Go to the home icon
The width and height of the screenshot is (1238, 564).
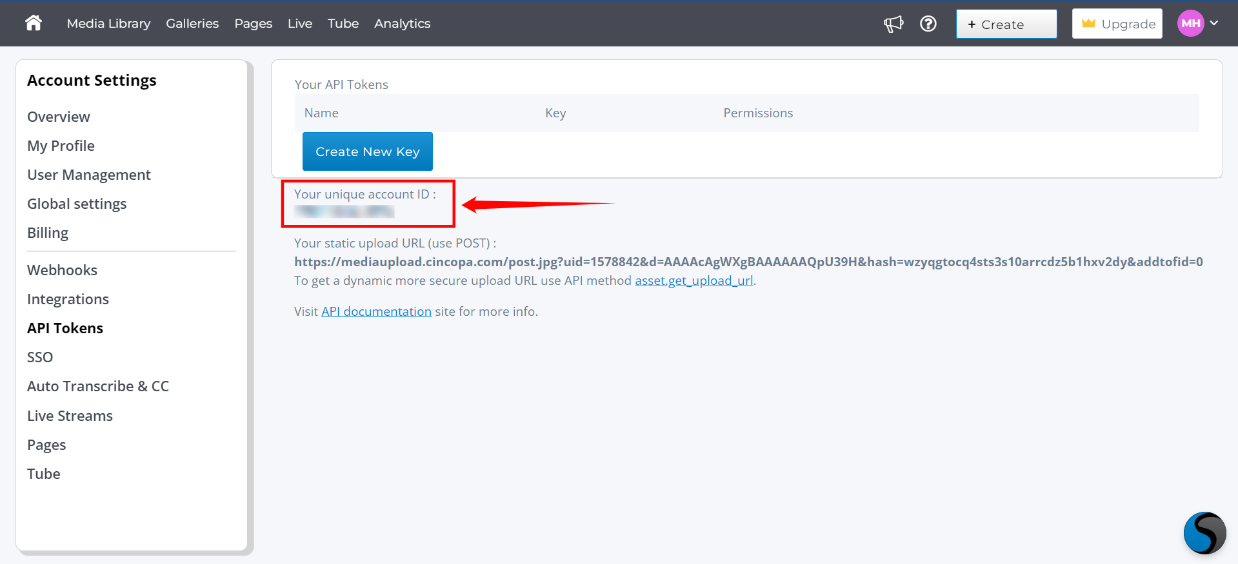[34, 23]
